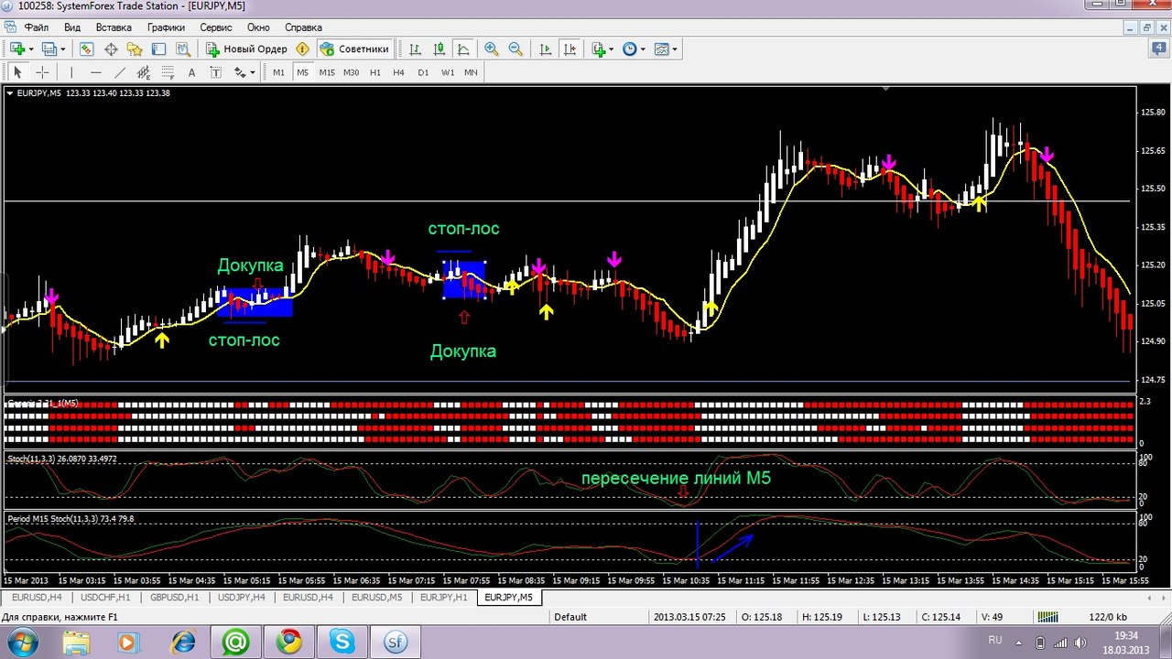Toggle Chart Shift icon in toolbar
The image size is (1172, 659).
[x=570, y=49]
